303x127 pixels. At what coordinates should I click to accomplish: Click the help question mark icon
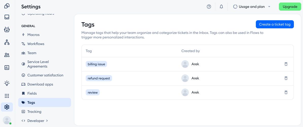point(209,7)
